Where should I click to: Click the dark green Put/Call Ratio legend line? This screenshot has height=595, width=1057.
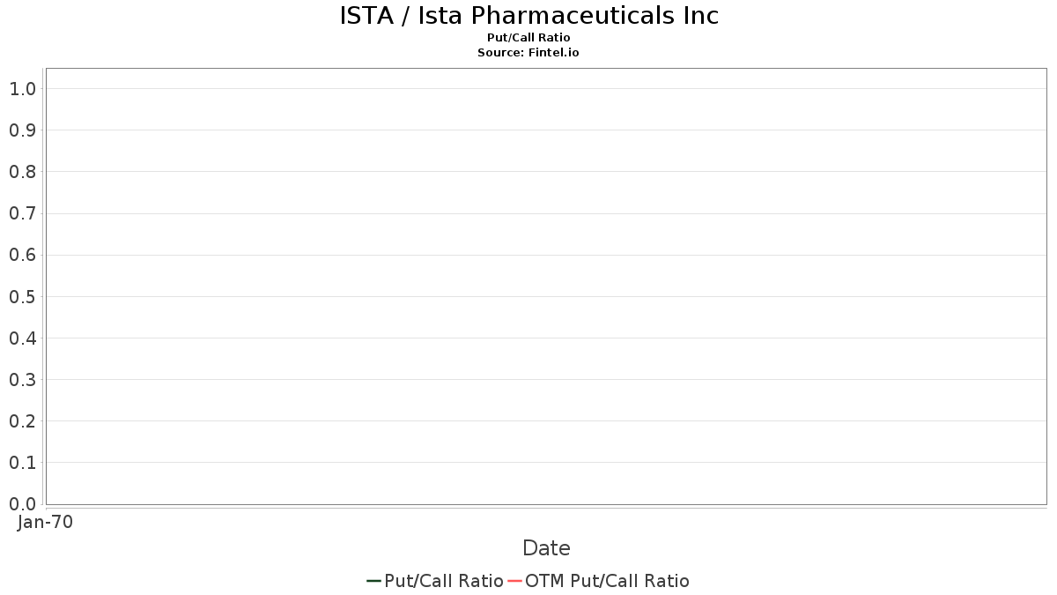click(373, 581)
